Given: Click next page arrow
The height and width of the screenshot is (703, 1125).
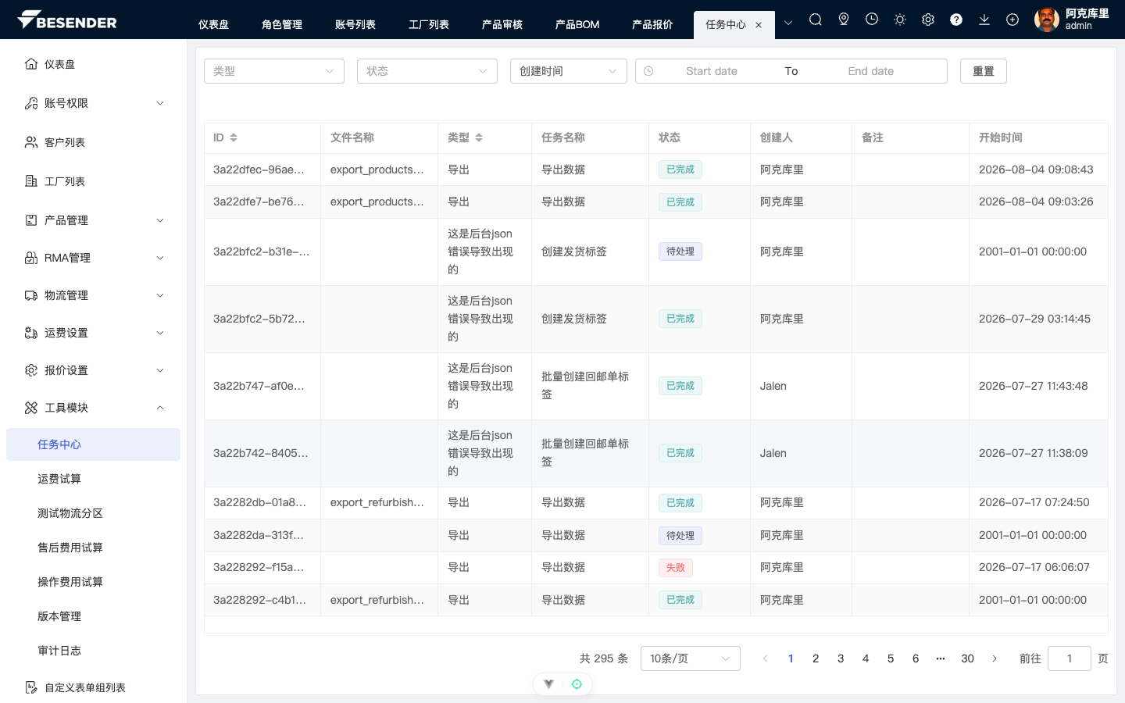Looking at the screenshot, I should [995, 658].
